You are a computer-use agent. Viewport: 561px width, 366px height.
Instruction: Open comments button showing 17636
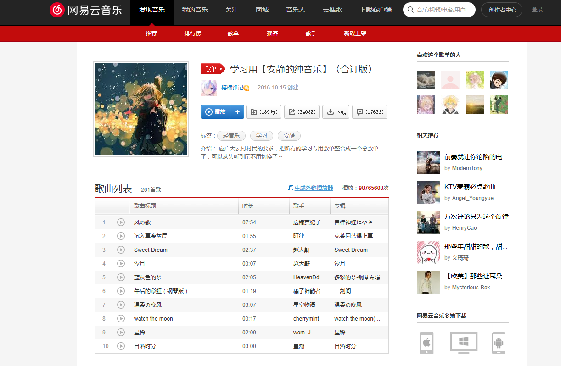(370, 112)
